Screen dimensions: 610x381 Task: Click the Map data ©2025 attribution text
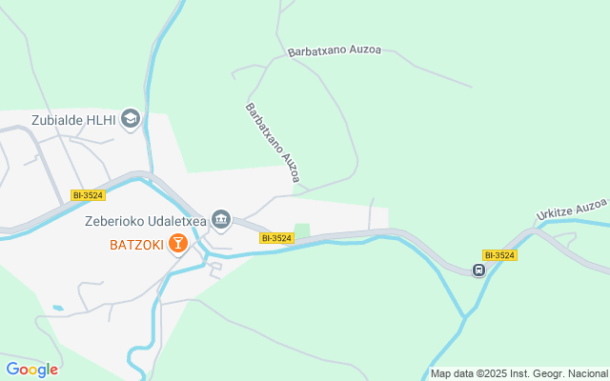pyautogui.click(x=473, y=373)
